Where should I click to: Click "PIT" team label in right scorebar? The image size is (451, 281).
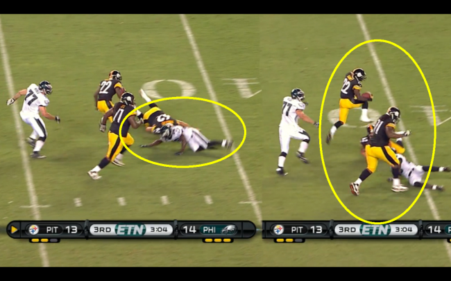coord(297,230)
